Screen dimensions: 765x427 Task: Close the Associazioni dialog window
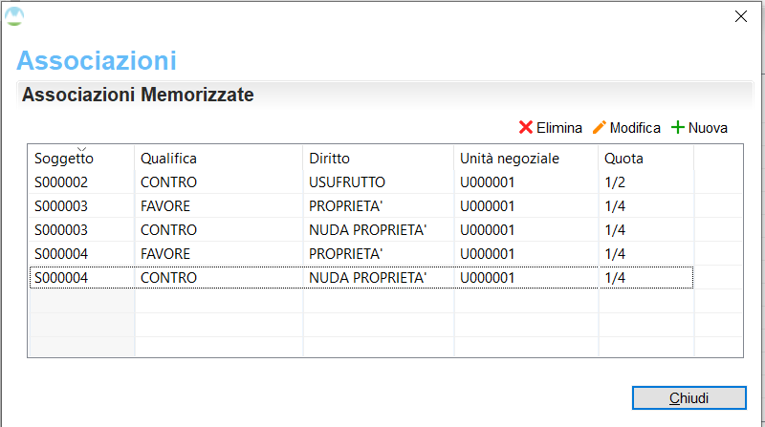pos(740,16)
